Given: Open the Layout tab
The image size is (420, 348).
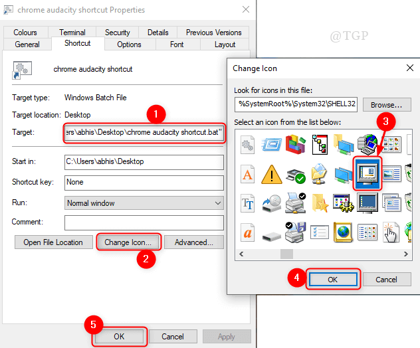Looking at the screenshot, I should pyautogui.click(x=225, y=44).
